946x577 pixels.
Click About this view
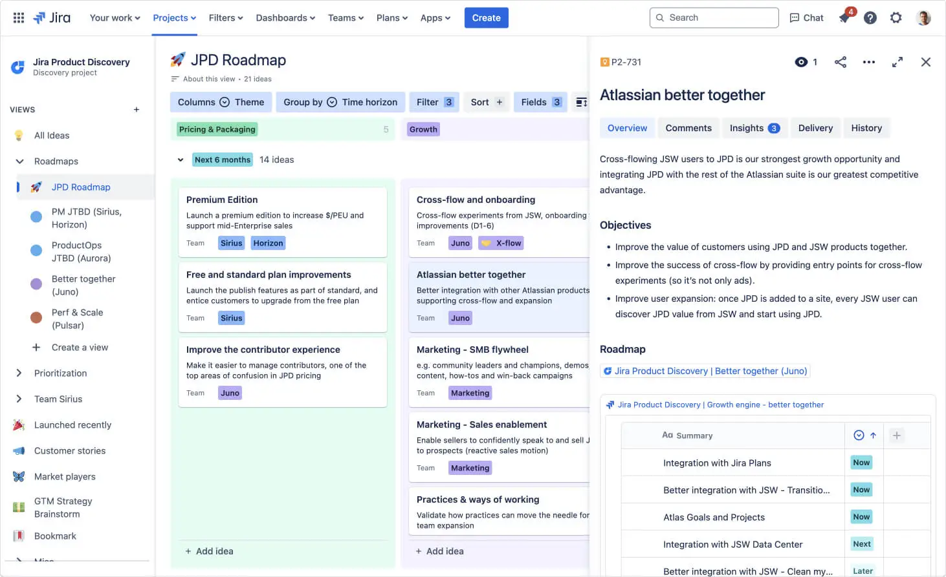(x=209, y=79)
